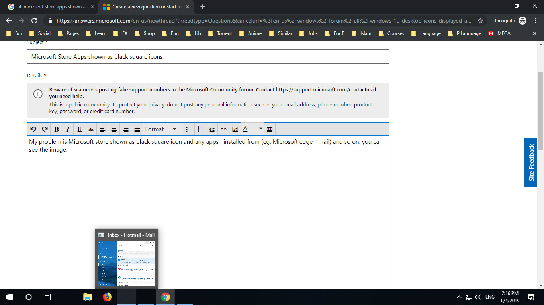Redo edit in editor toolbar
Viewport: 544px width, 305px height.
coord(45,129)
